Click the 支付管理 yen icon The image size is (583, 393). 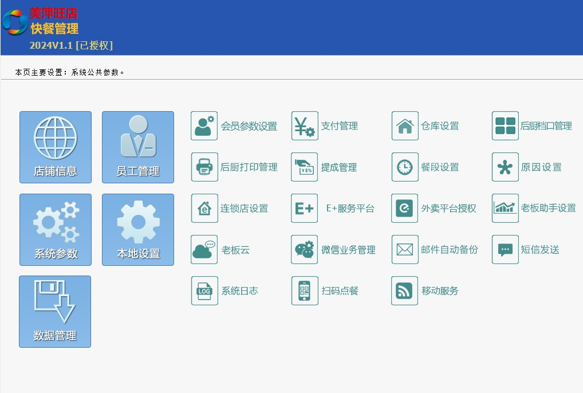[x=305, y=126]
